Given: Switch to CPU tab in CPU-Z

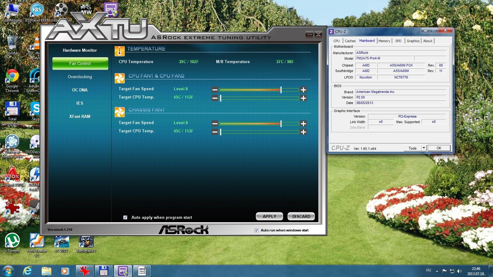Looking at the screenshot, I should pyautogui.click(x=336, y=41).
